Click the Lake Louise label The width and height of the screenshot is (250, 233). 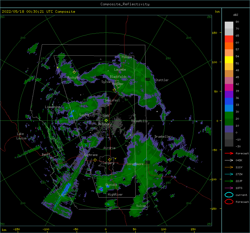[21, 136]
